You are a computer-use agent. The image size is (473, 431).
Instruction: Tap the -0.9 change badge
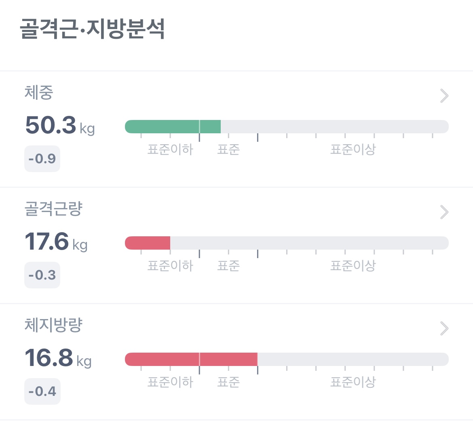click(x=42, y=159)
